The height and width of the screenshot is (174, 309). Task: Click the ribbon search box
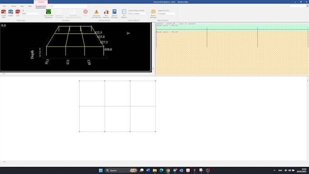[69, 6]
